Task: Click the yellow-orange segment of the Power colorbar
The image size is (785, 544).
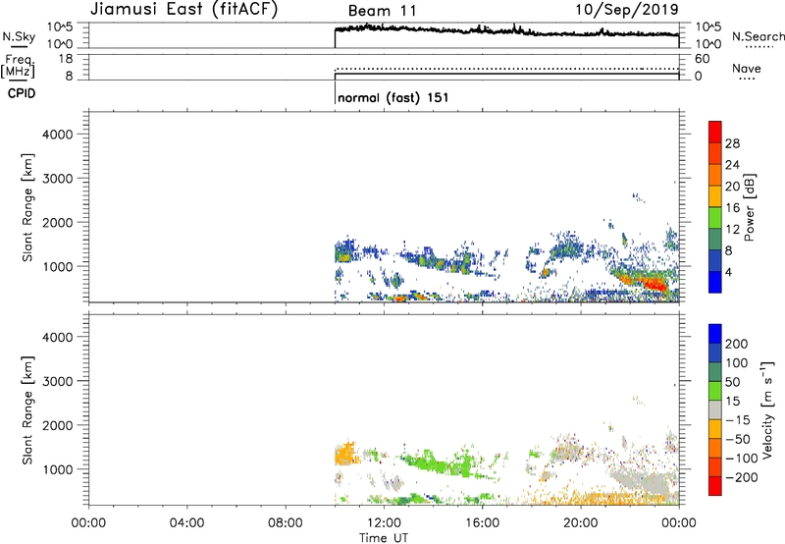Action: (x=715, y=195)
